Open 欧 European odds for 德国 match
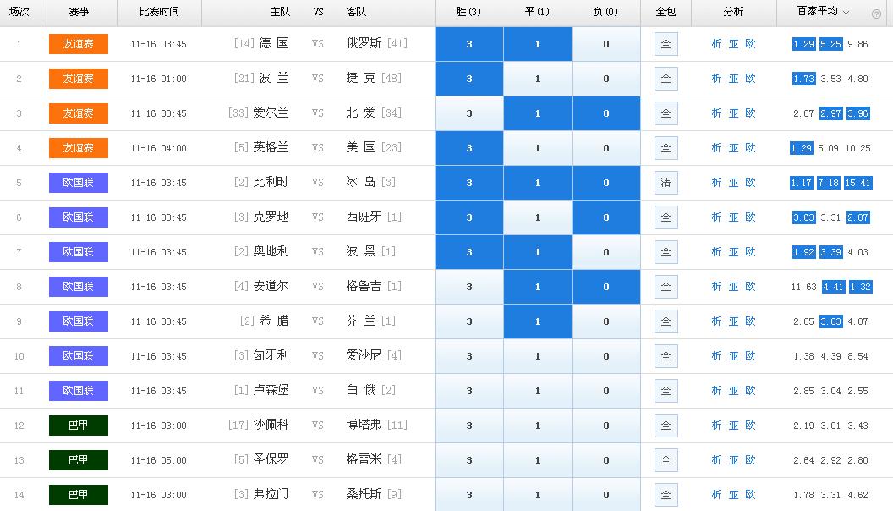 751,44
